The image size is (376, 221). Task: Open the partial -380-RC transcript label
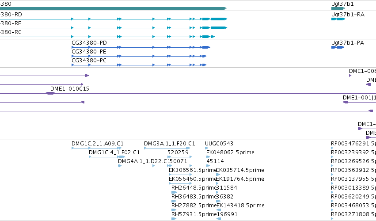[x=11, y=32]
